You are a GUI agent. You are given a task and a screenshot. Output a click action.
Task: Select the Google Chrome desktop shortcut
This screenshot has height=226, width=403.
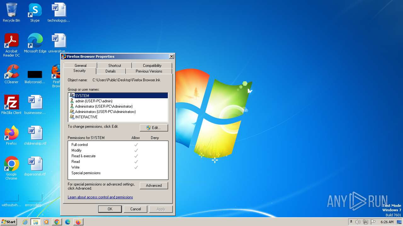pos(11,168)
